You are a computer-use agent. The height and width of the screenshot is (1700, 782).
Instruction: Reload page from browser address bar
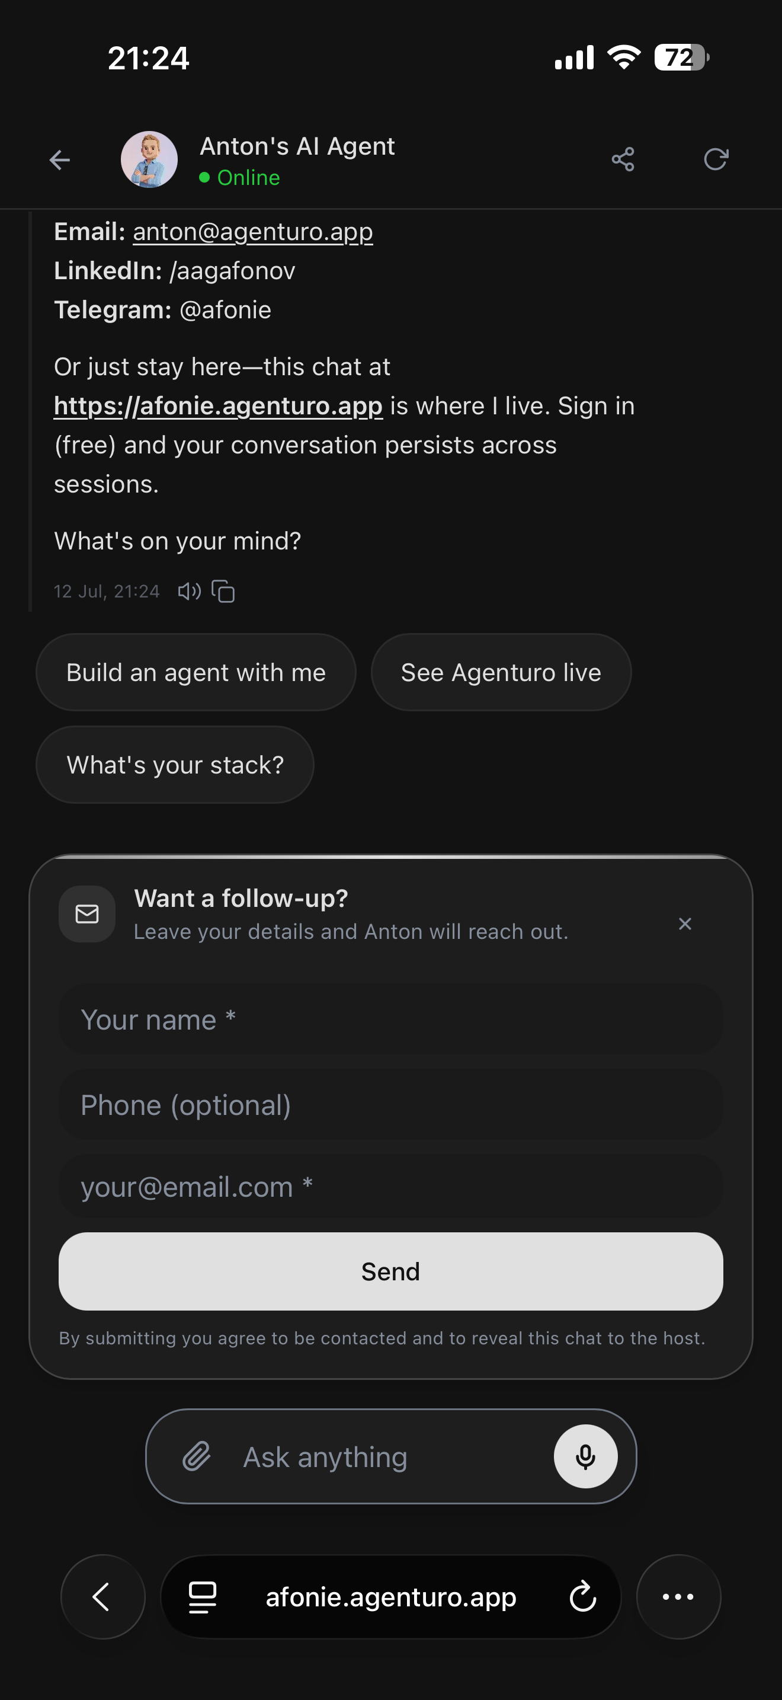coord(583,1597)
